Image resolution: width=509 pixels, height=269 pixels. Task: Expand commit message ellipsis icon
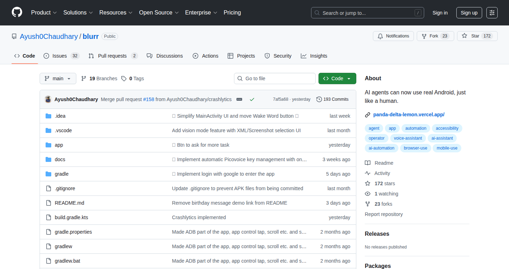click(x=239, y=99)
